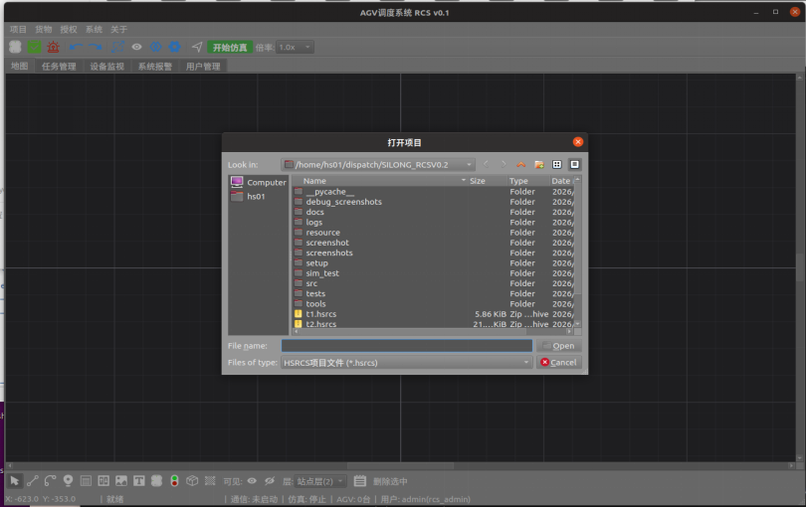Select the insert image tool
This screenshot has width=806, height=507.
pos(121,481)
